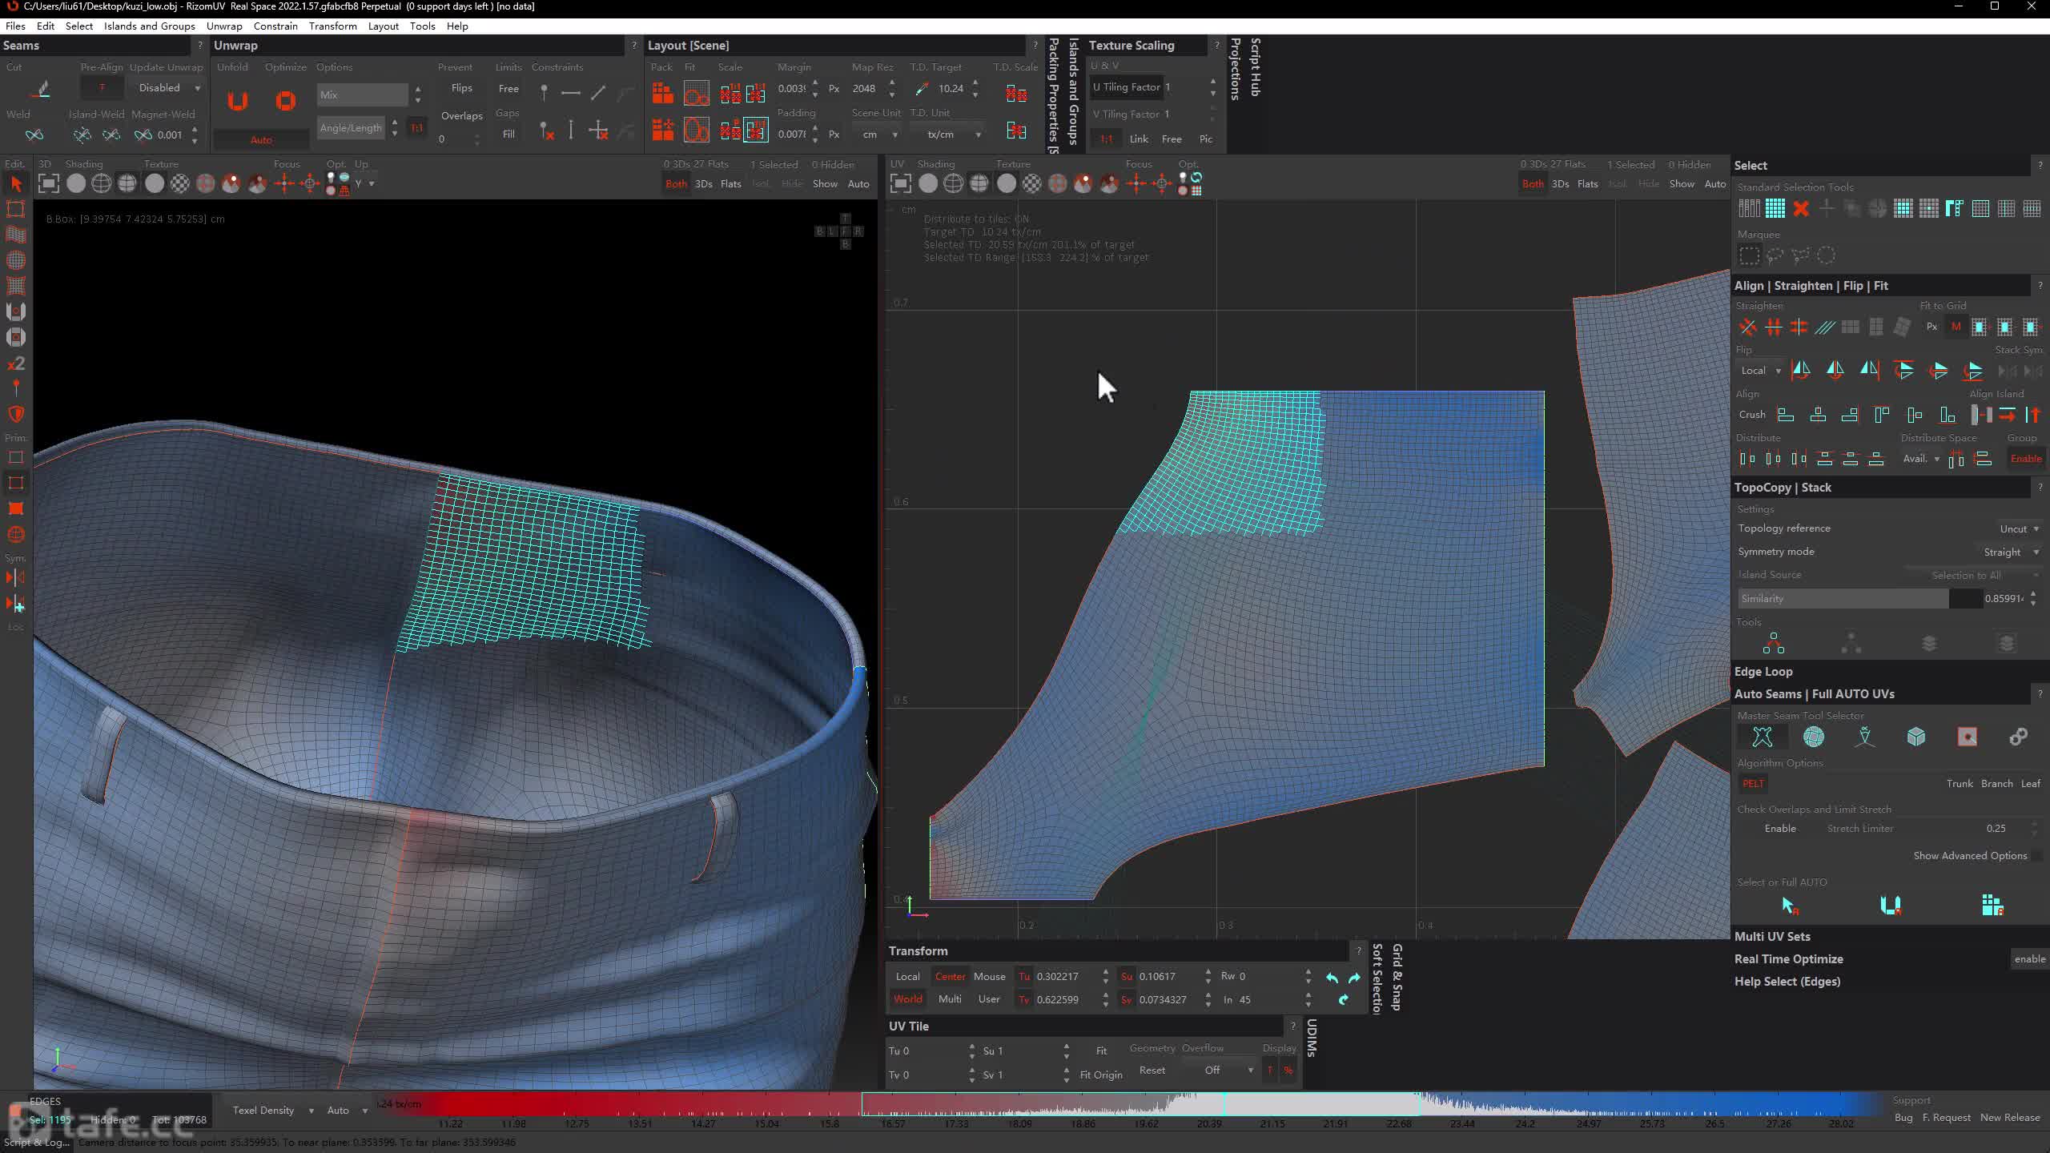
Task: Click first Align left icon next to Crush
Action: (1785, 415)
